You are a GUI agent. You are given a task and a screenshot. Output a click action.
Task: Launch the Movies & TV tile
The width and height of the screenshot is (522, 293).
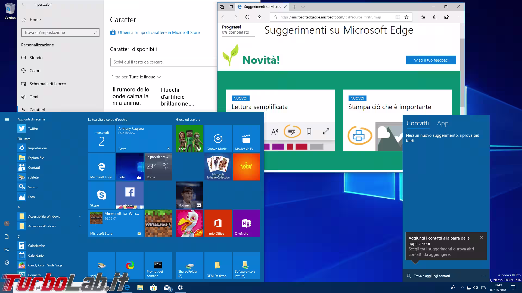(x=246, y=138)
